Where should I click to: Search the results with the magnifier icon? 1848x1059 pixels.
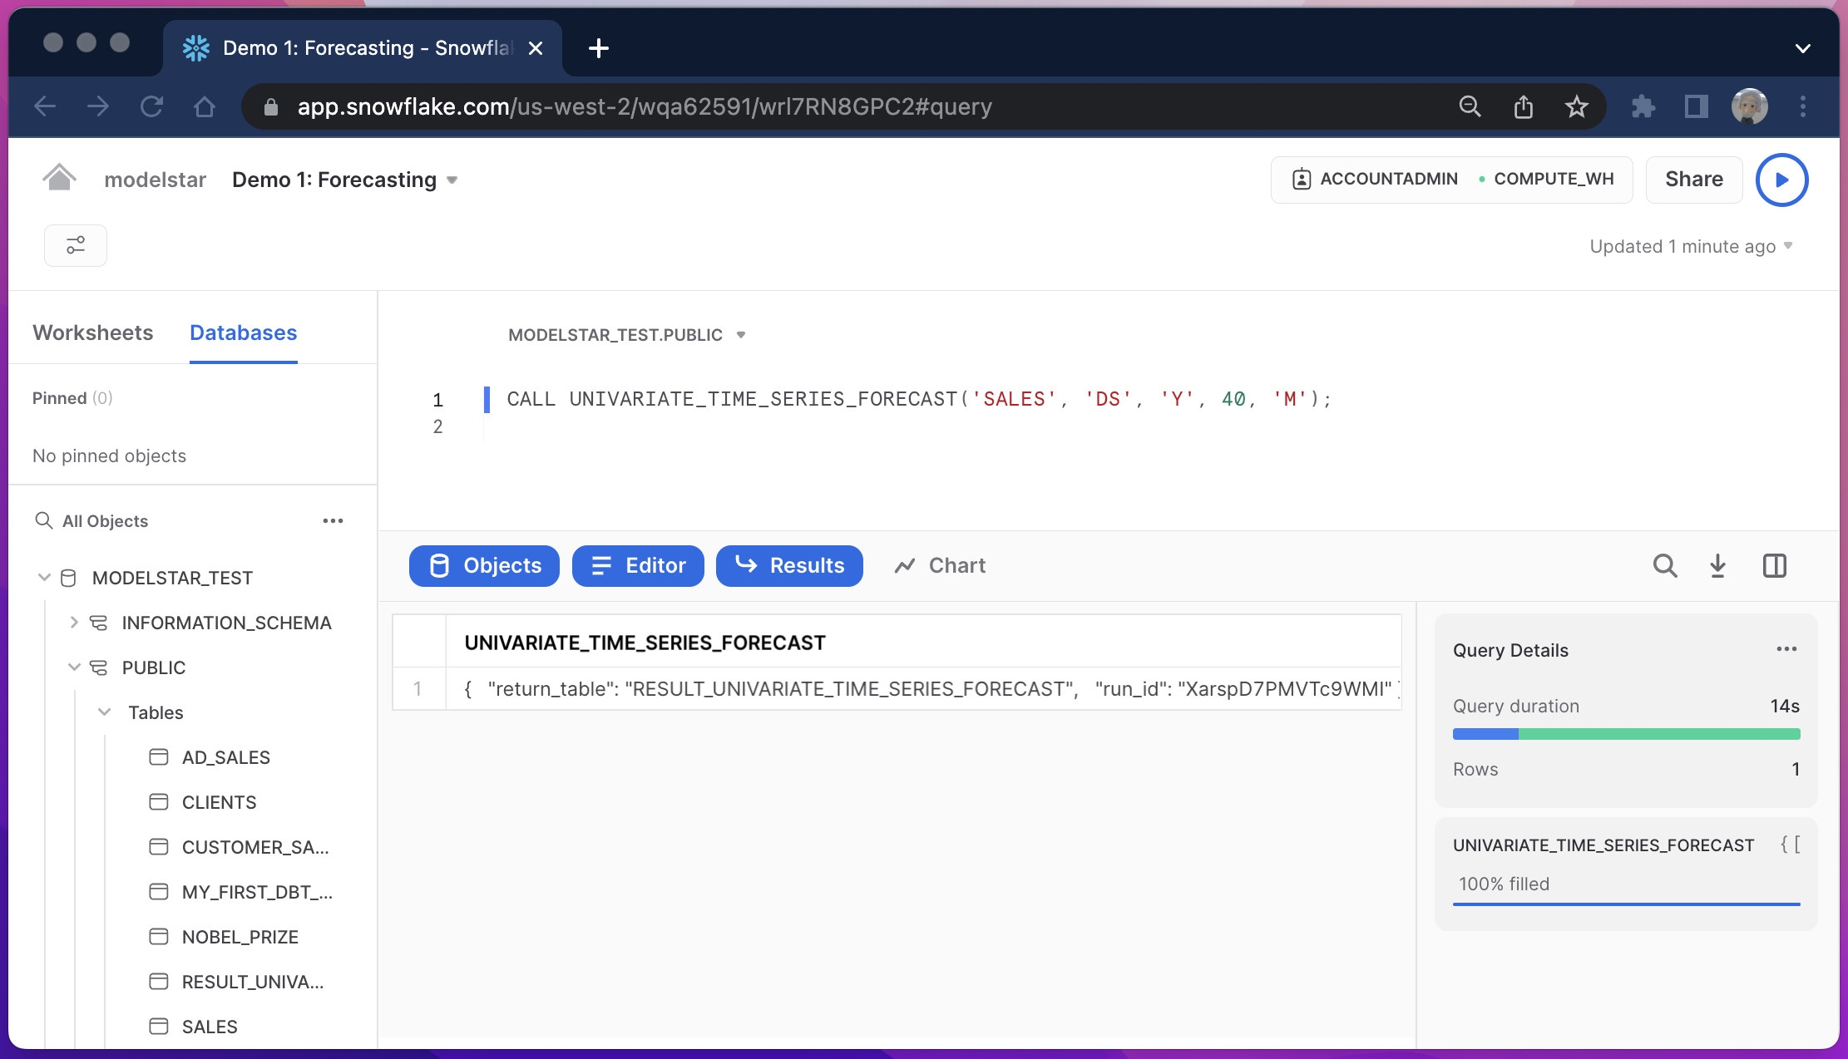[1664, 566]
